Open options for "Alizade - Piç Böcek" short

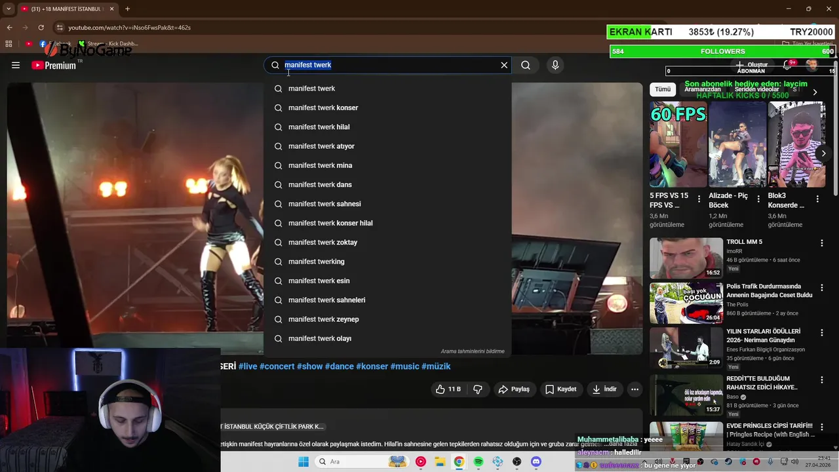click(758, 199)
